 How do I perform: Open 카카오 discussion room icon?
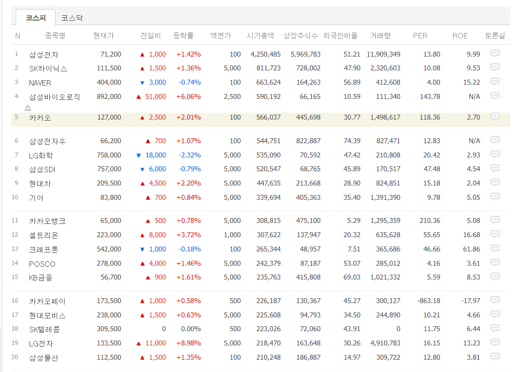pos(495,117)
